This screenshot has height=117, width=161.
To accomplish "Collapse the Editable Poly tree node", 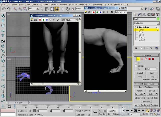I will (135, 27).
